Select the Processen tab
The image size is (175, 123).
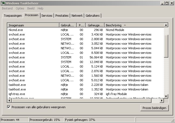pyautogui.click(x=32, y=15)
